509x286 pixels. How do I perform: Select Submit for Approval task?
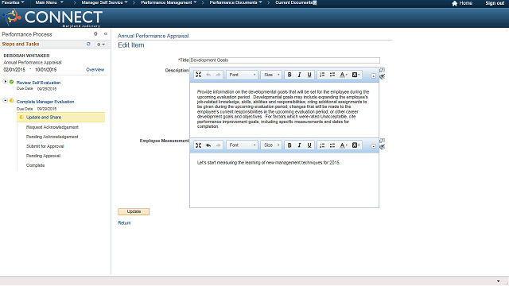45,146
